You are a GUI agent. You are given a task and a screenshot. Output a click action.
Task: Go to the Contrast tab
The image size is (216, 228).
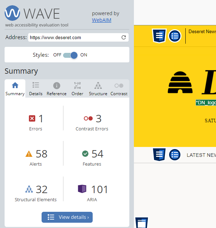119,89
